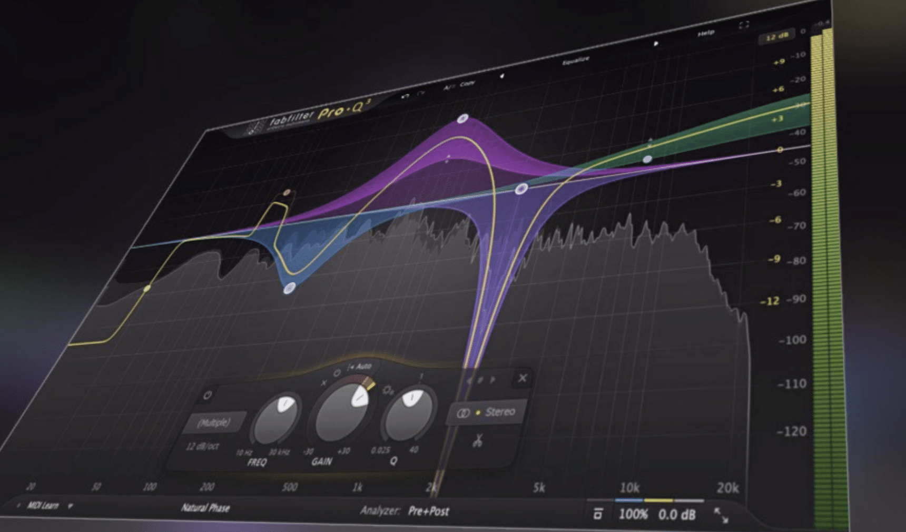Click the X icon left of gain knob
Screen dimensions: 906x532
tap(324, 383)
